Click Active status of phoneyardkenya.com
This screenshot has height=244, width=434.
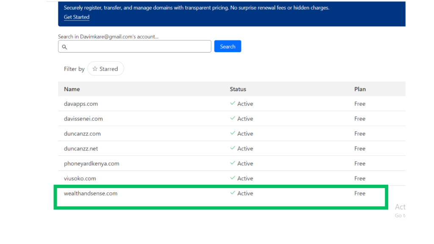pos(245,164)
